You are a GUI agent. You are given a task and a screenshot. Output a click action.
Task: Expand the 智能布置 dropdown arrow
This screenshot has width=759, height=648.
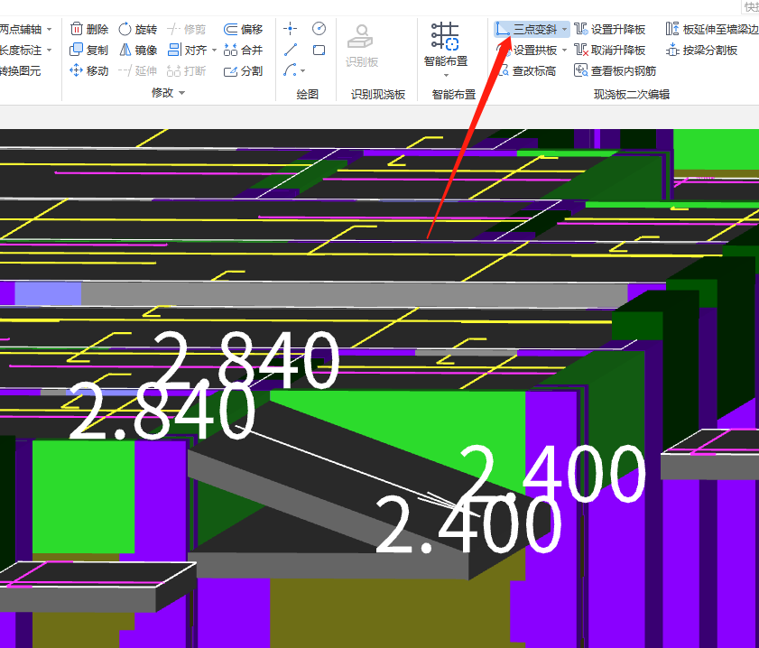click(x=446, y=76)
